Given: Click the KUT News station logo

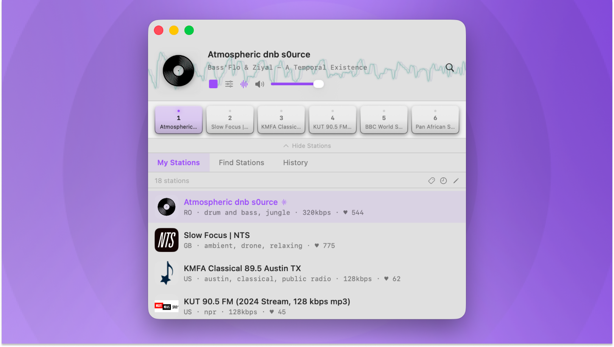Looking at the screenshot, I should point(167,306).
